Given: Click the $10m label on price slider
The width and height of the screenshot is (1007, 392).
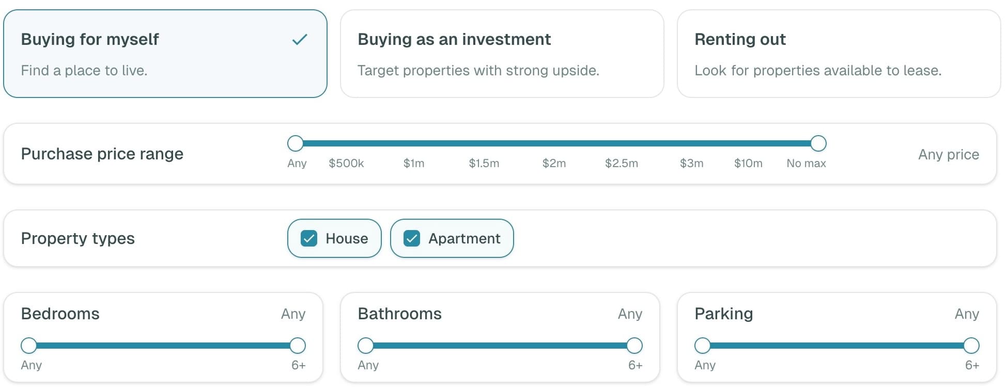Looking at the screenshot, I should click(x=748, y=164).
